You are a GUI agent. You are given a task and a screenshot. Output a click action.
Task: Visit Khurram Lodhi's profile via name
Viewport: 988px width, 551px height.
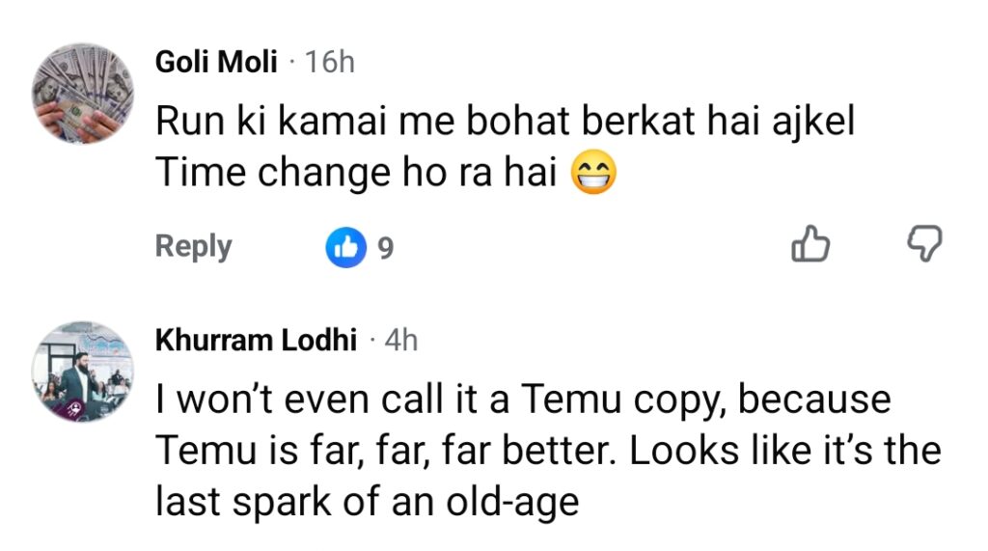click(256, 340)
